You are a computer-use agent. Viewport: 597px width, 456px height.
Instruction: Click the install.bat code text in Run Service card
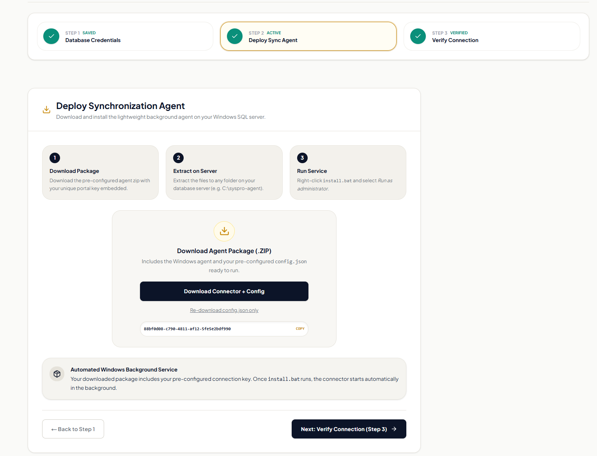pos(337,181)
